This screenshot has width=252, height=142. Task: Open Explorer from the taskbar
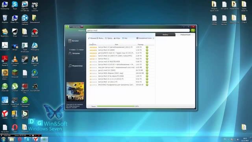tap(11, 139)
